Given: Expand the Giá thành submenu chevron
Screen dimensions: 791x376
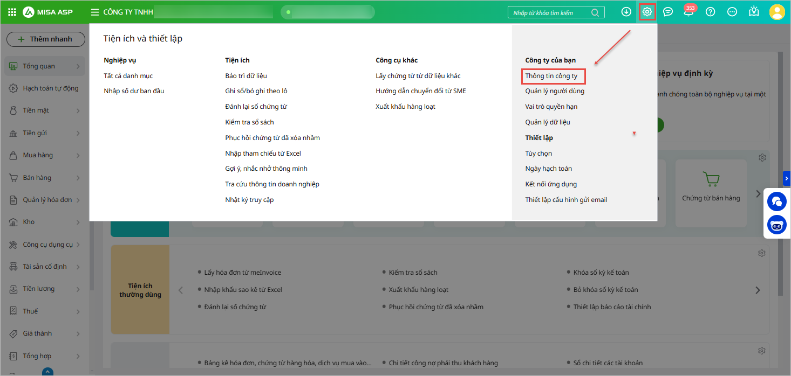Looking at the screenshot, I should coord(78,333).
